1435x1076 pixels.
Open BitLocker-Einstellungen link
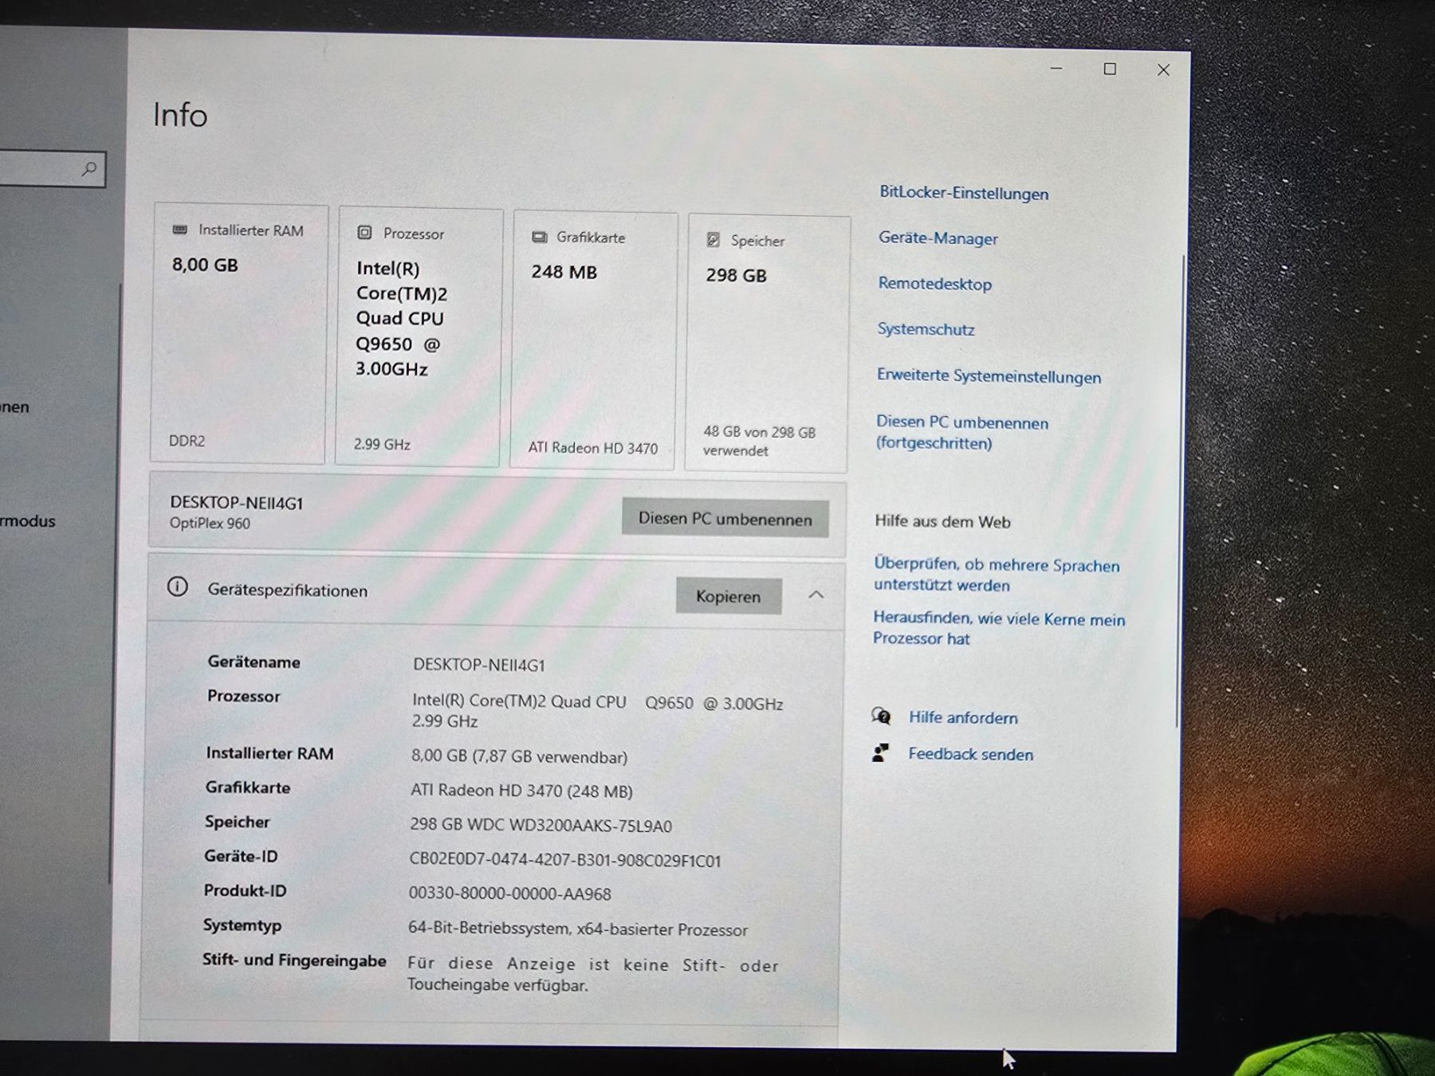click(964, 193)
